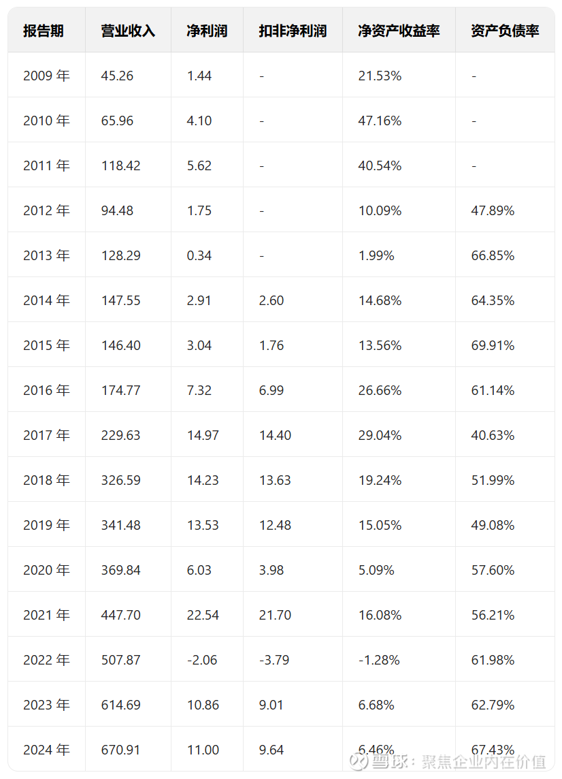Click the 报告期 column header
Viewport: 562px width, 779px height.
click(44, 31)
